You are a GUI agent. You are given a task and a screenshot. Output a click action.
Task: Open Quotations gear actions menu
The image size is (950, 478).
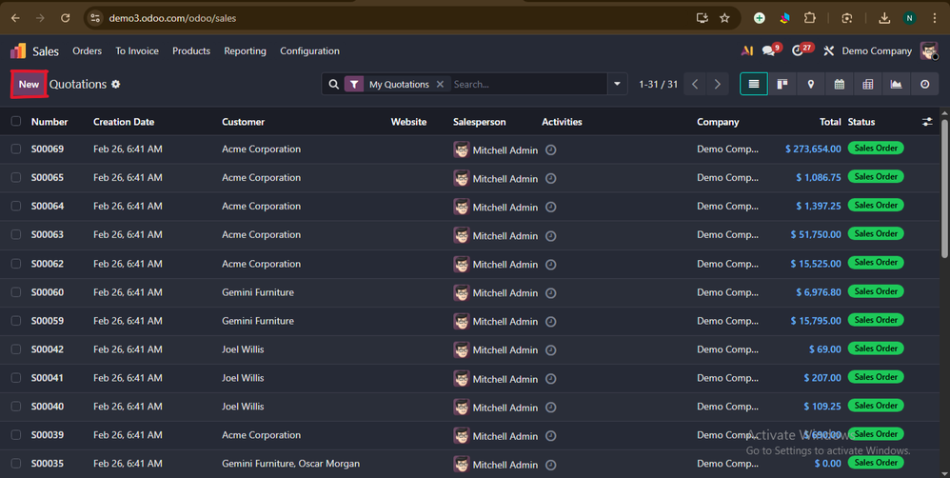(x=116, y=84)
